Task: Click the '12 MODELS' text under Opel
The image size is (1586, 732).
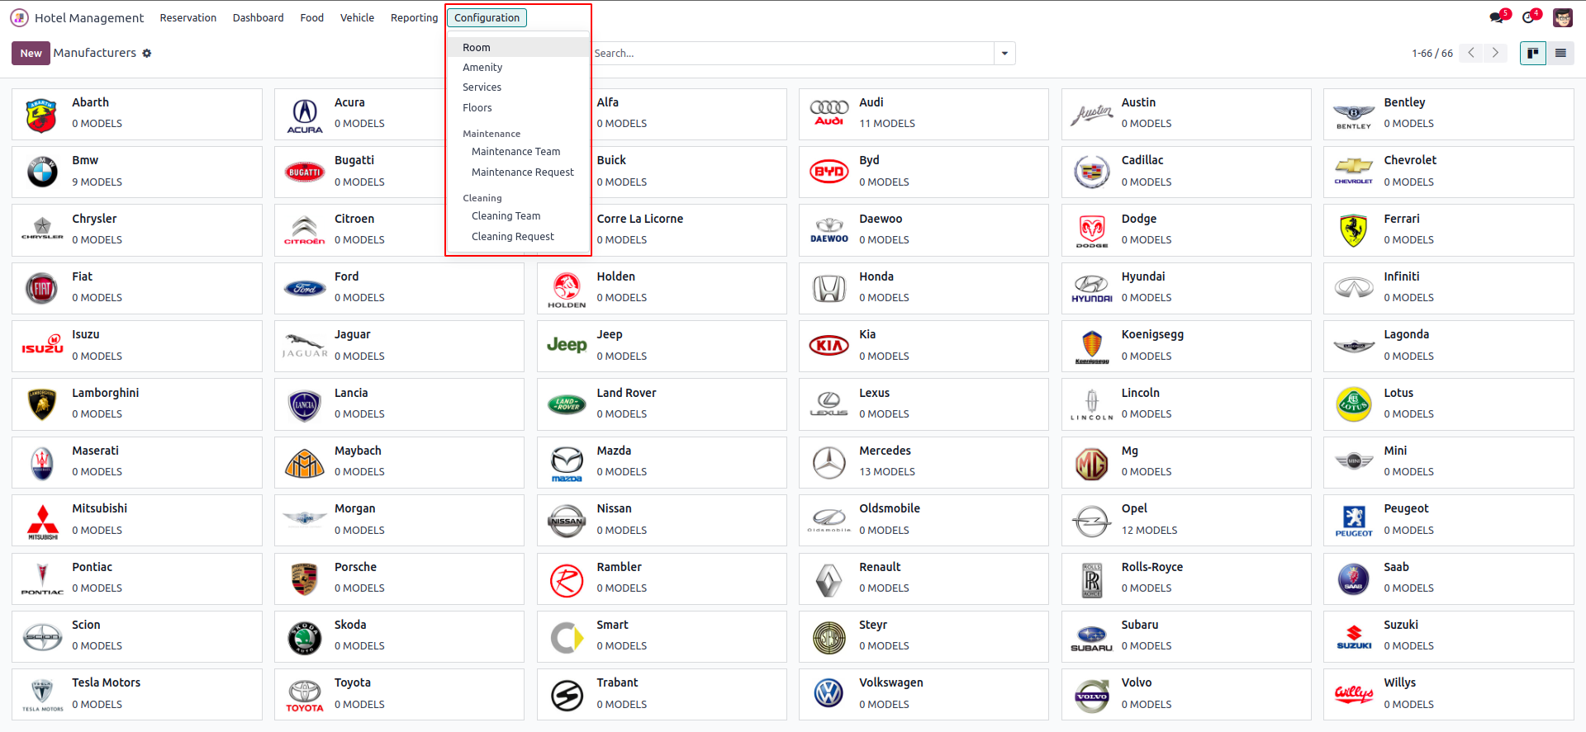Action: click(1149, 531)
